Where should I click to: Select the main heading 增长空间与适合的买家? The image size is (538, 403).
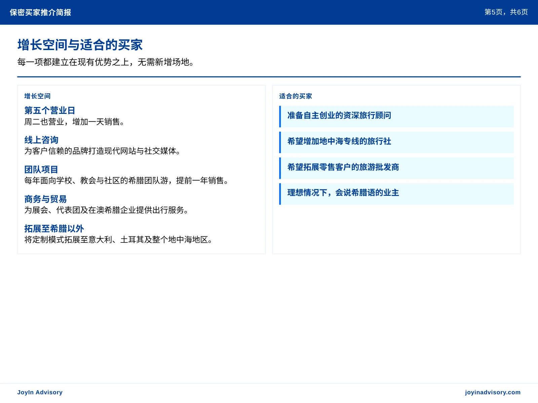tap(80, 45)
